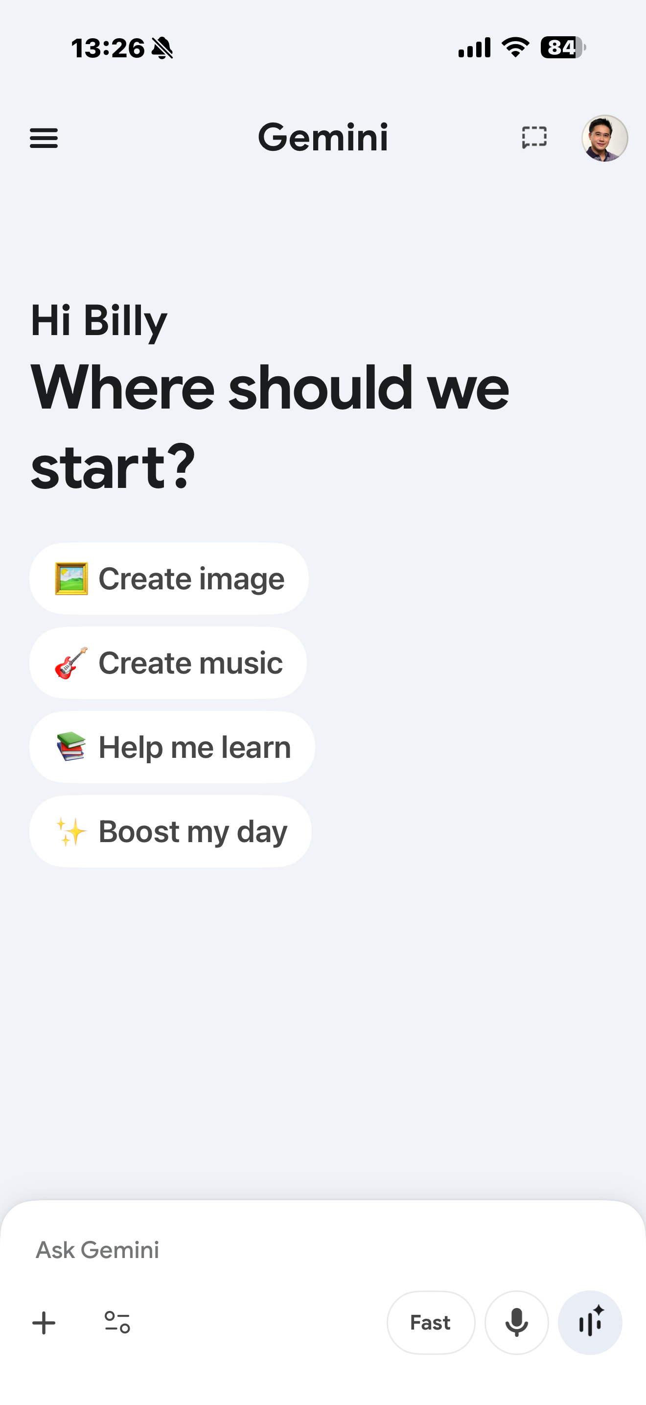Choose the Help me learn suggestion
The width and height of the screenshot is (646, 1405).
point(172,747)
